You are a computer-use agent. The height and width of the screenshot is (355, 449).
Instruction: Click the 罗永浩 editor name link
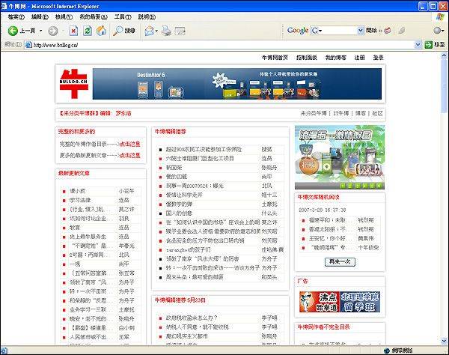click(x=123, y=113)
